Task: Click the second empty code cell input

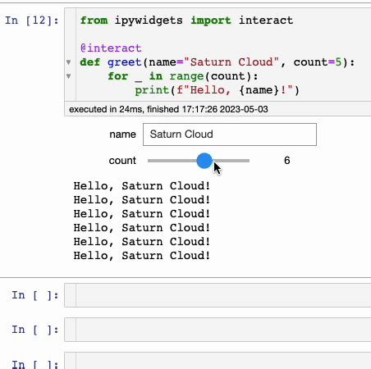Action: tap(223, 330)
